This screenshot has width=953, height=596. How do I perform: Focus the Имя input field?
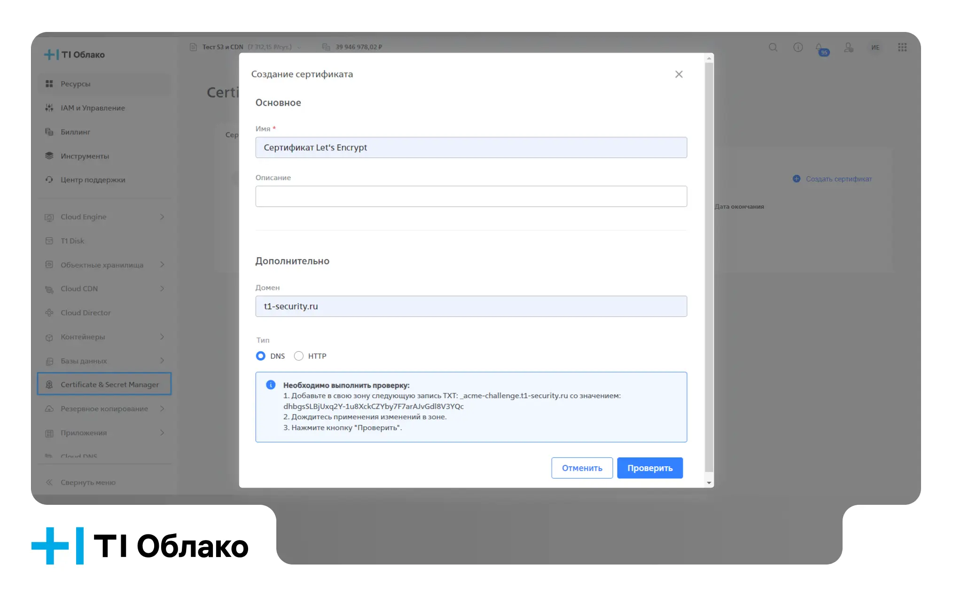(x=471, y=148)
